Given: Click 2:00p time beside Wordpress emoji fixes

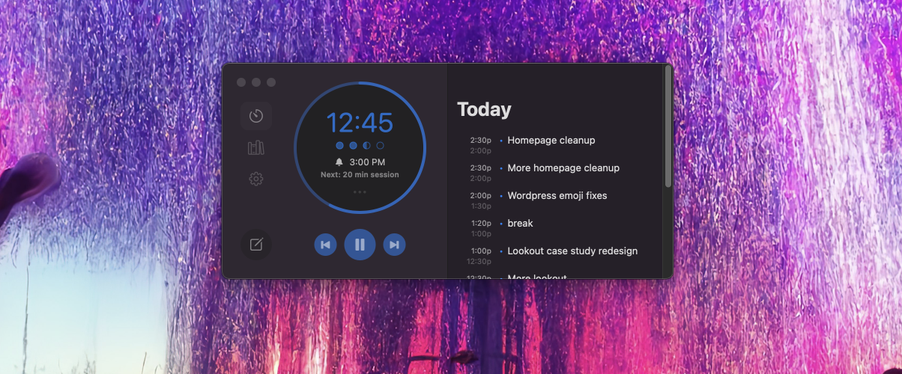Looking at the screenshot, I should pos(480,195).
